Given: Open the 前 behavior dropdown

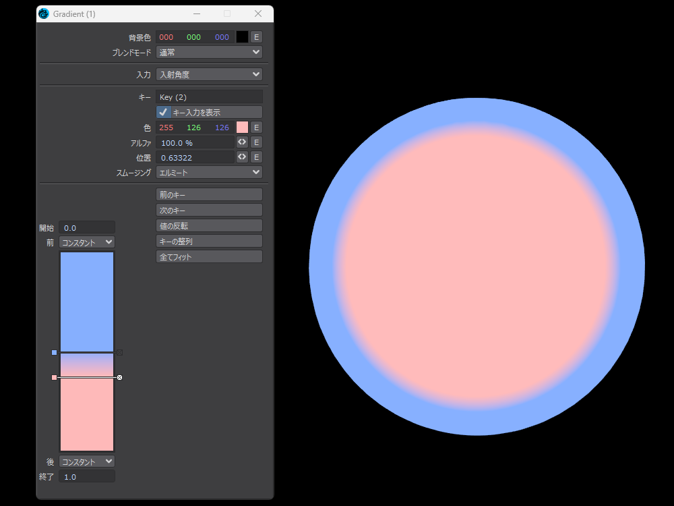Looking at the screenshot, I should click(x=87, y=242).
